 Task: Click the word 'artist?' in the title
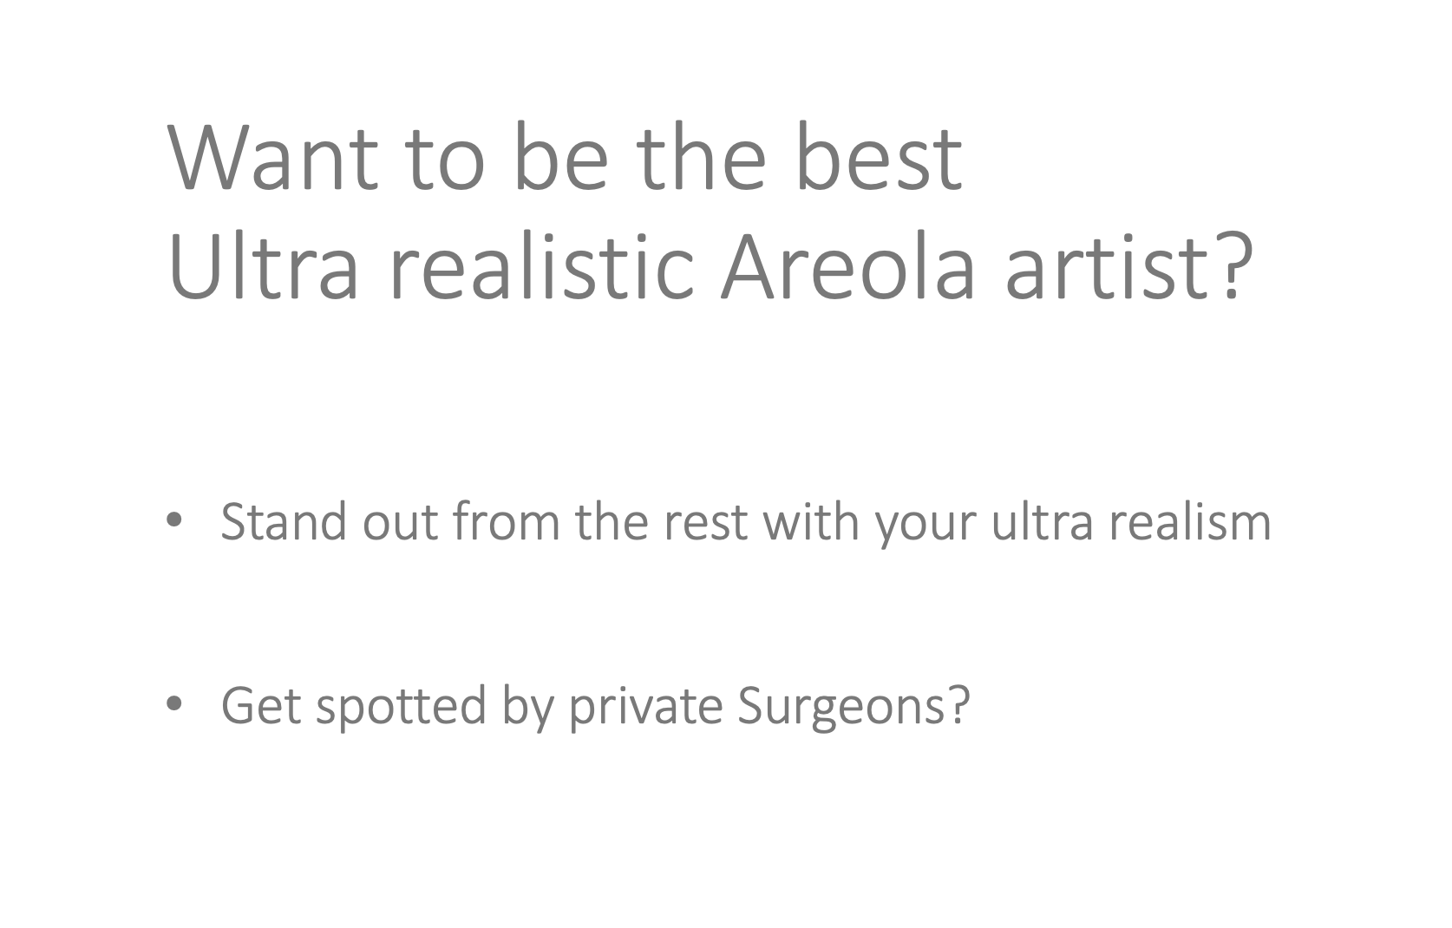pos(1129,265)
